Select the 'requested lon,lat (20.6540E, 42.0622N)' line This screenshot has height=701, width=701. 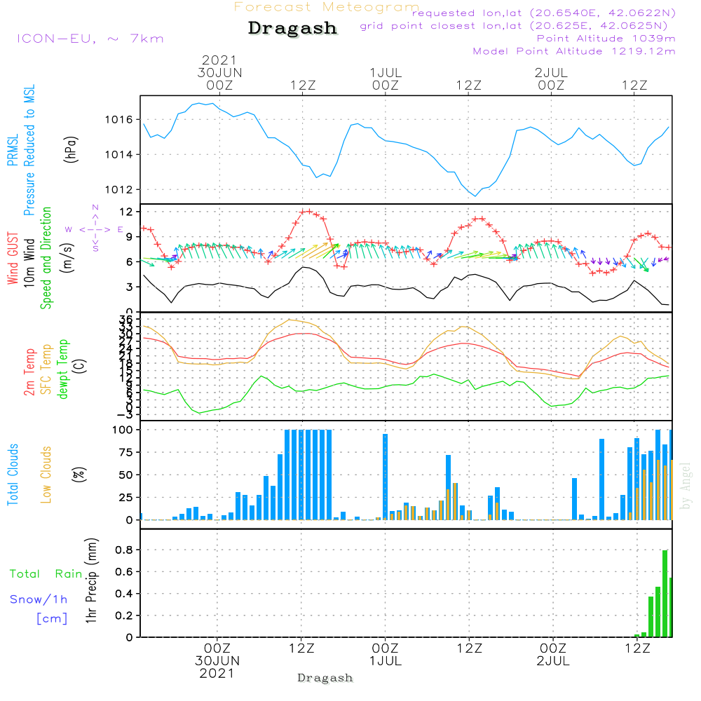(x=544, y=13)
